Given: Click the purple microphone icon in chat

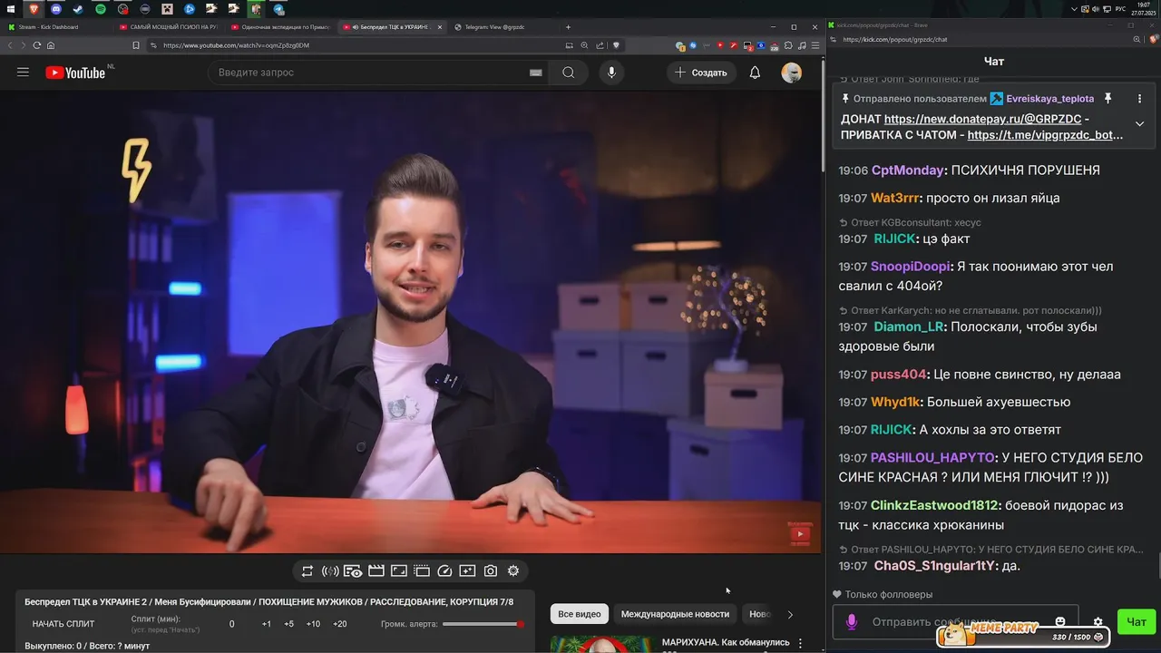Looking at the screenshot, I should tap(851, 622).
